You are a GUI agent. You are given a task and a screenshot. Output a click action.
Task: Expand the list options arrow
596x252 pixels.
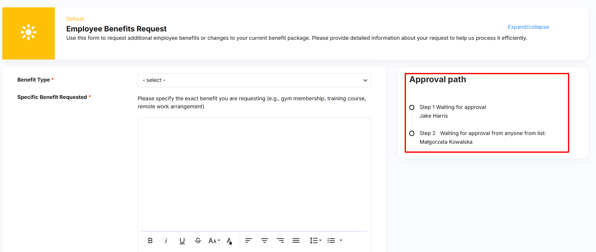[341, 241]
